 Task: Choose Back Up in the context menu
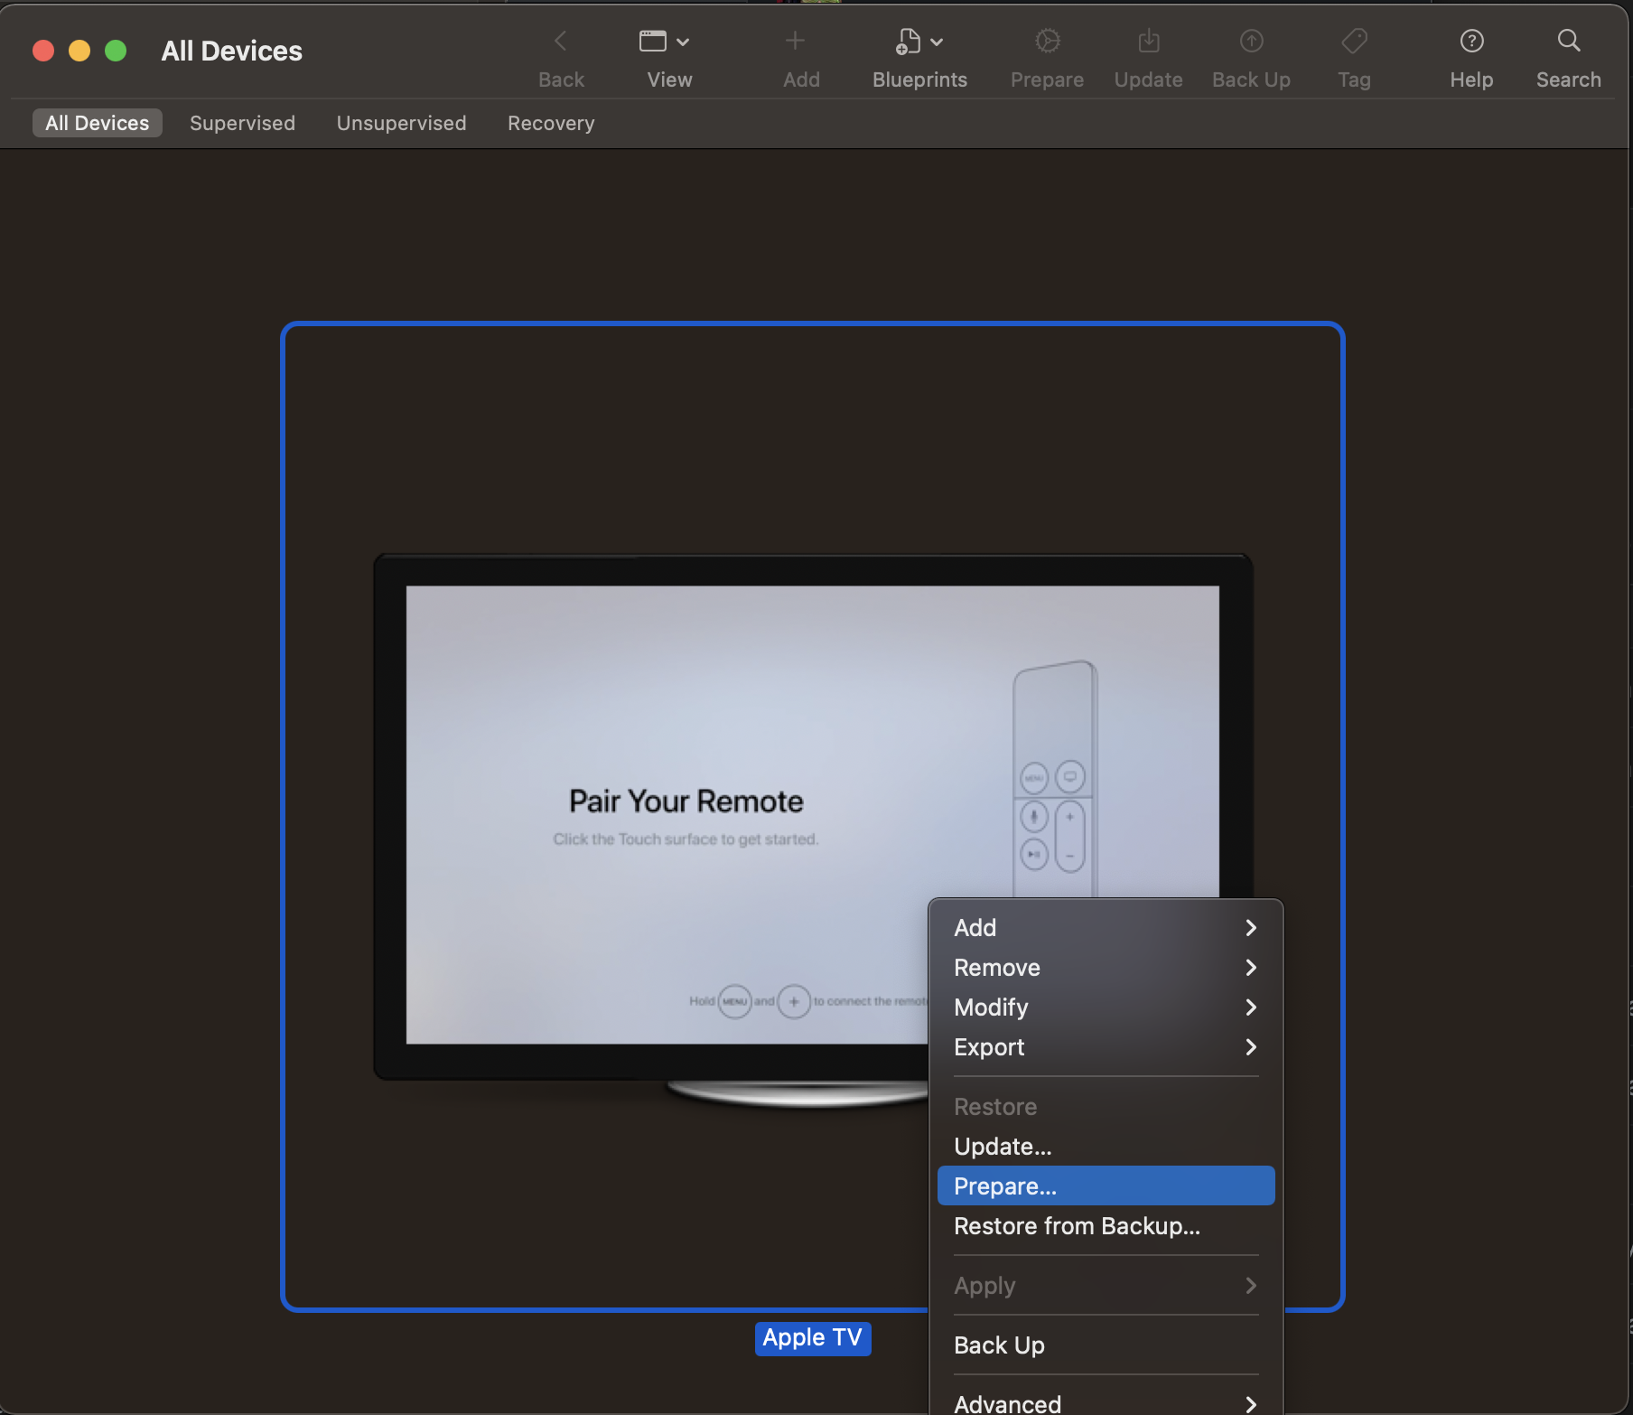point(1106,1345)
